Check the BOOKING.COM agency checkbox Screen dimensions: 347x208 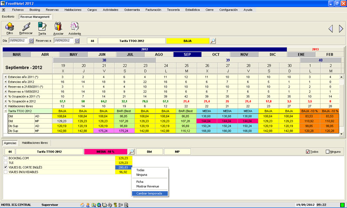click(6, 159)
